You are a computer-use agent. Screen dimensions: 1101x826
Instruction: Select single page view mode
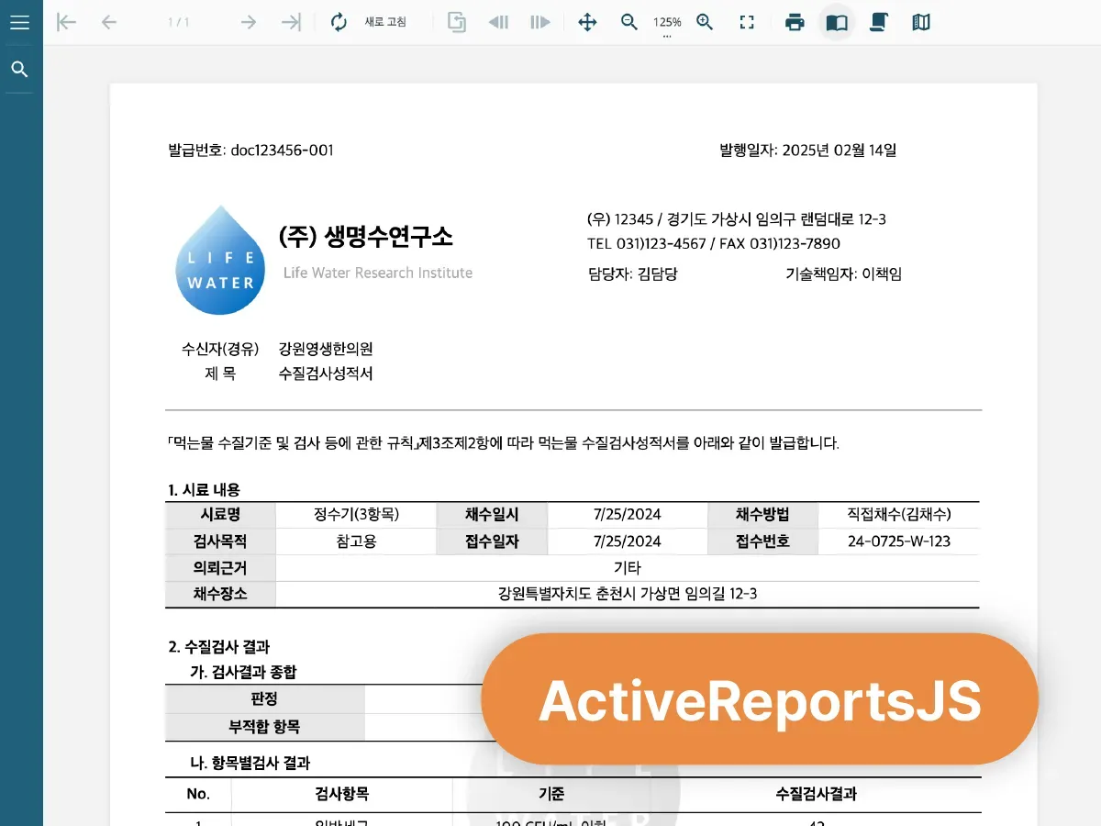tap(837, 22)
